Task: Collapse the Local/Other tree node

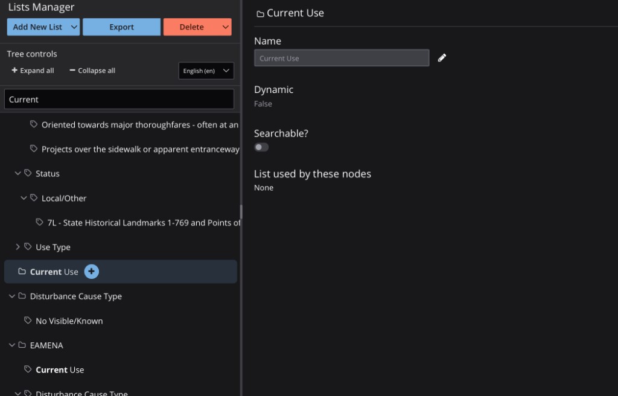Action: pyautogui.click(x=24, y=197)
